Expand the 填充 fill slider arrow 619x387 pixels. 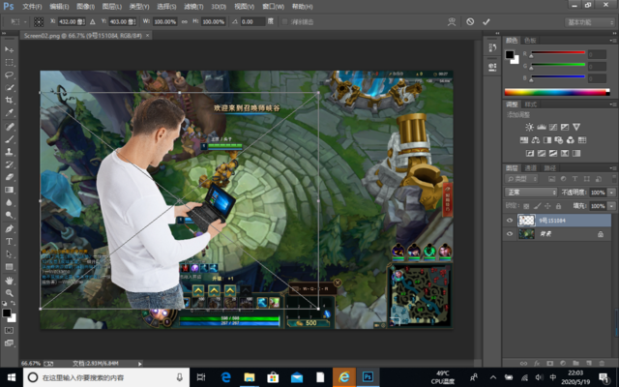coord(611,206)
